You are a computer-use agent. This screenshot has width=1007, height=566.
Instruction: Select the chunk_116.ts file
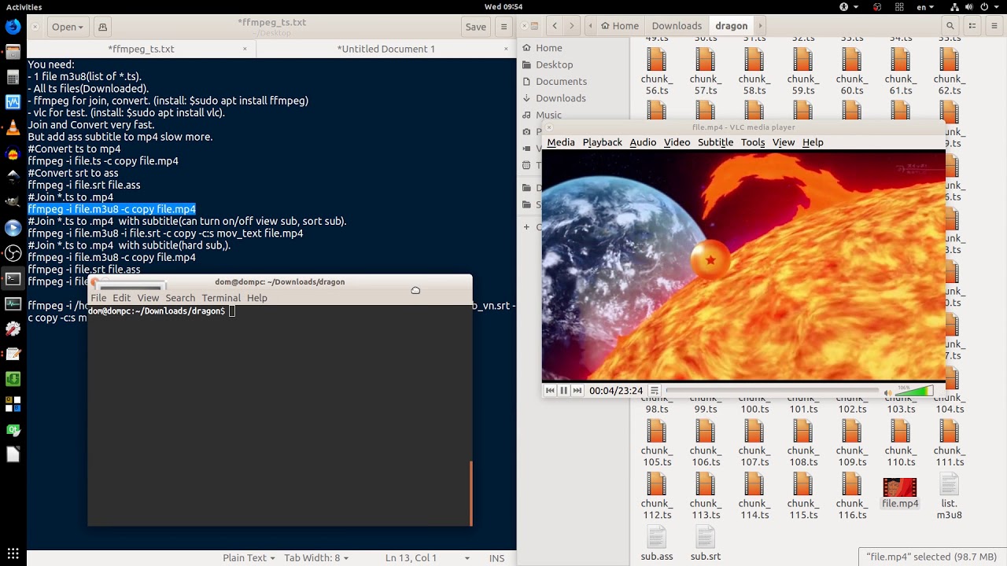tap(851, 496)
